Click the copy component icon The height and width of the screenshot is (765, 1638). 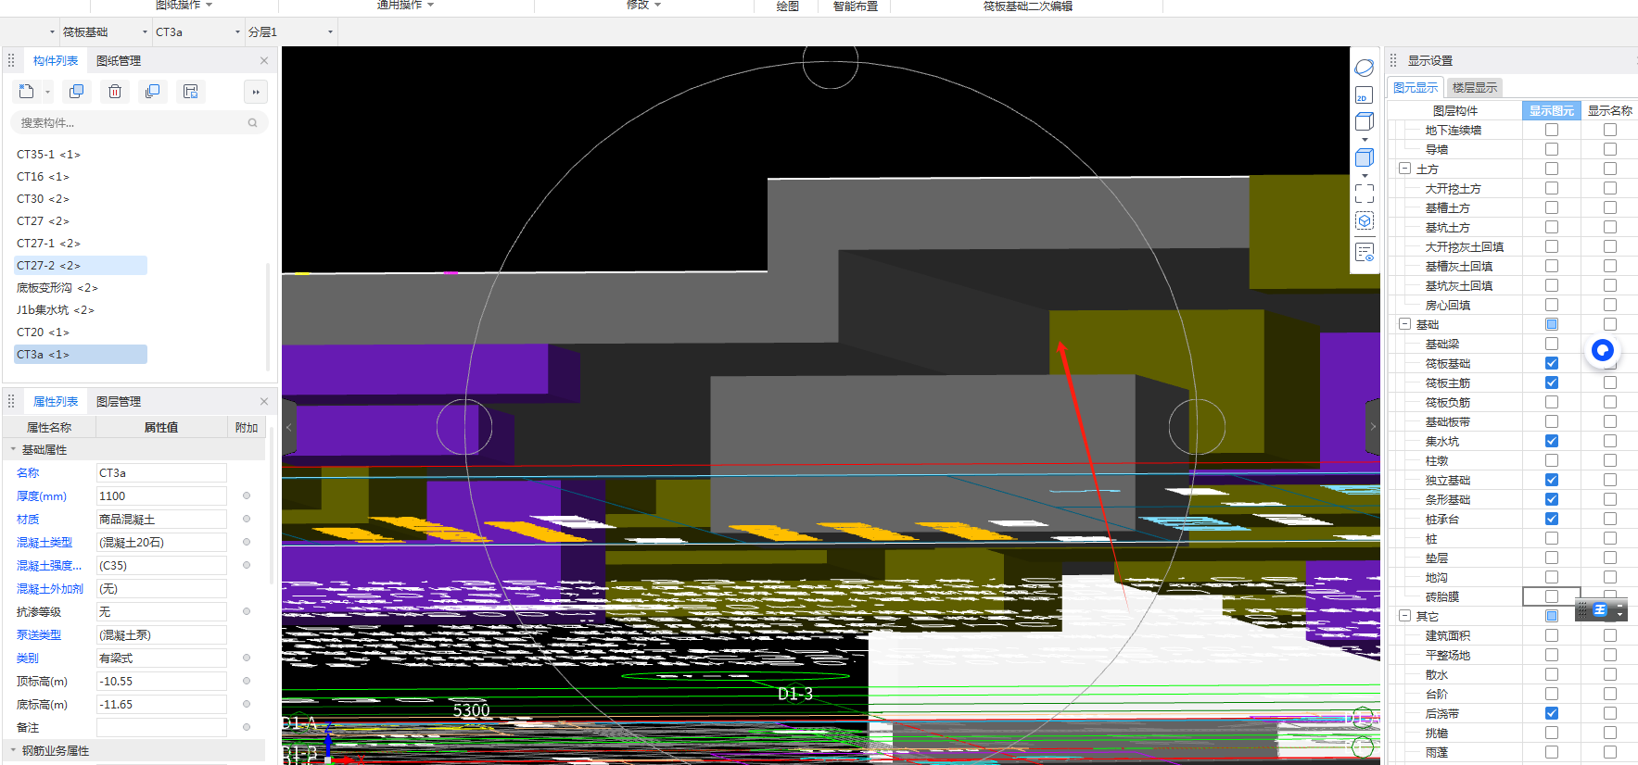click(x=77, y=92)
